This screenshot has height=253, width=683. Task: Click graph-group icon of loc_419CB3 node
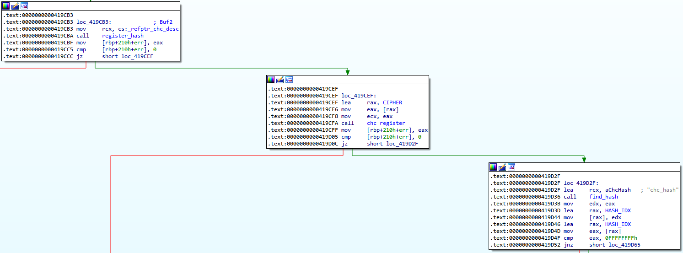coord(24,6)
